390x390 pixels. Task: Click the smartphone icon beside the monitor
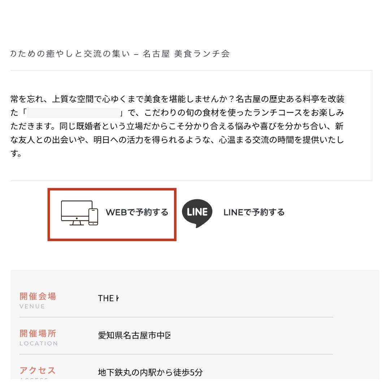pos(94,217)
